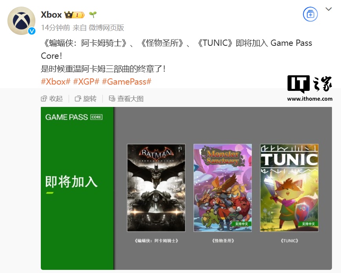Click the blue verified badge on avatar
The height and width of the screenshot is (273, 341).
pyautogui.click(x=32, y=31)
